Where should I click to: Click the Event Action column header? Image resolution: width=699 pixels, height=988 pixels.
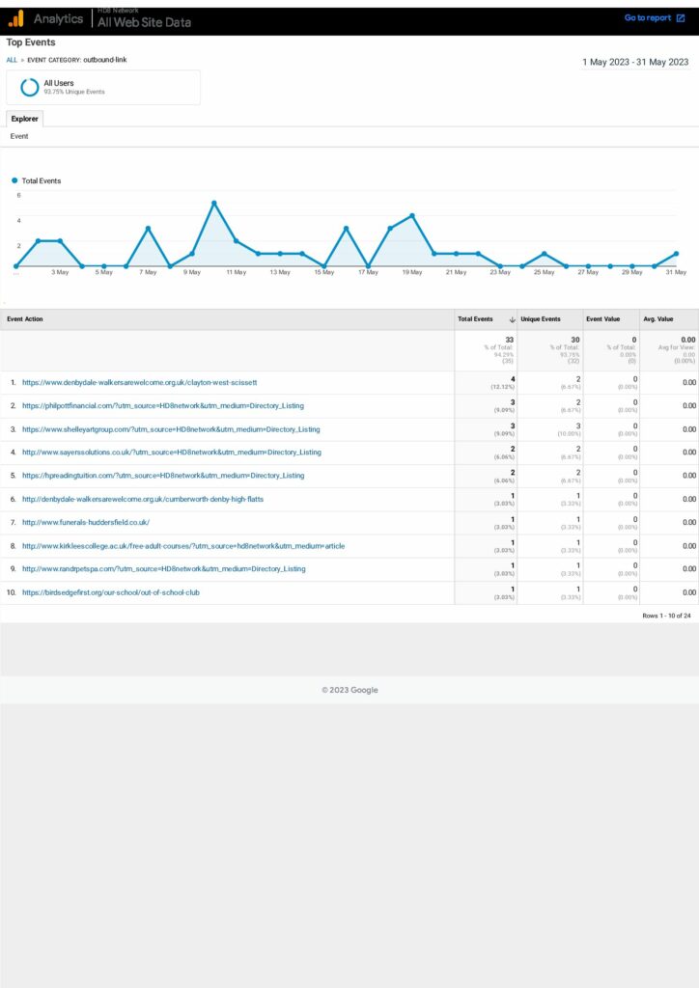[25, 319]
